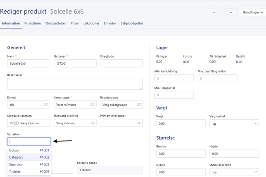
Task: Pick the T-shirts #1005 variation option
Action: point(29,172)
